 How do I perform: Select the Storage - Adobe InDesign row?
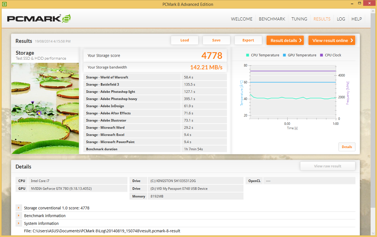155,106
